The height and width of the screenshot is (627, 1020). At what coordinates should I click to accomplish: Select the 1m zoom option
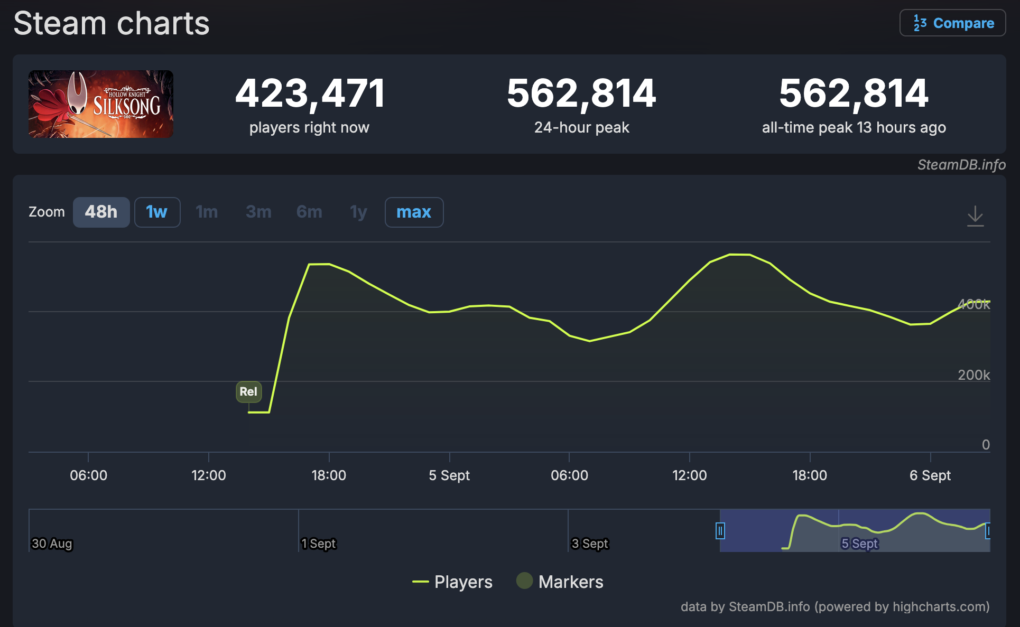click(207, 212)
